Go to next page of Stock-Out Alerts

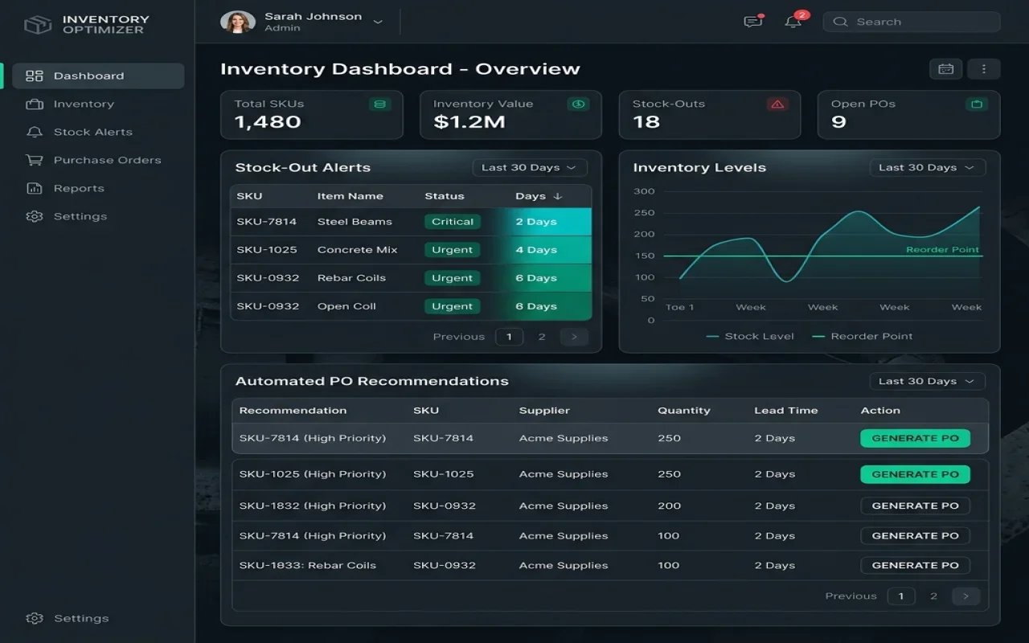(574, 338)
